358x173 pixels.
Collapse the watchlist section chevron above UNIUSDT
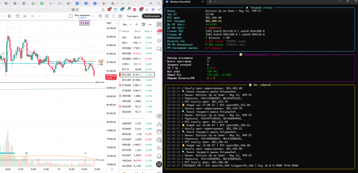tap(124, 118)
